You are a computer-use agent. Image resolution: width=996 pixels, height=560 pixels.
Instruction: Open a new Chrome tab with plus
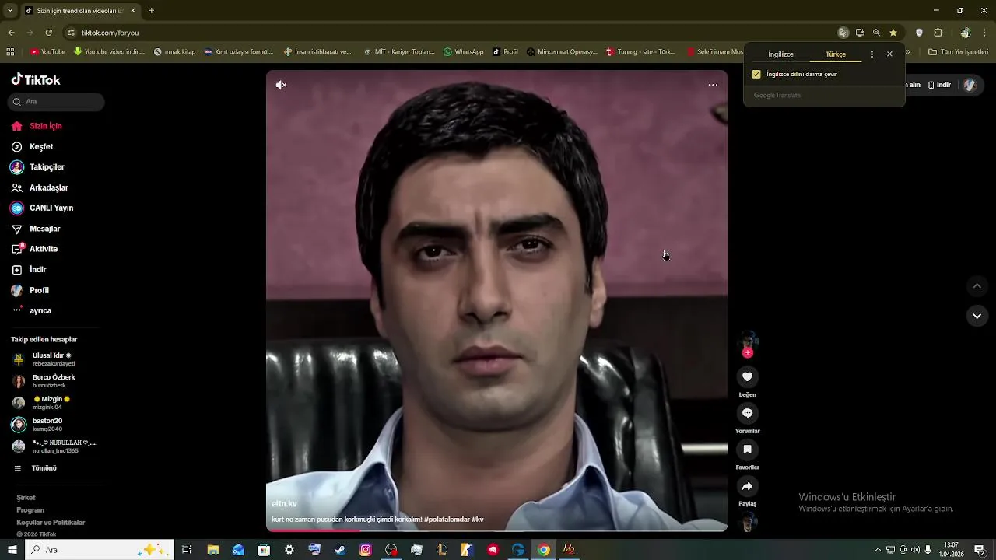click(x=151, y=11)
